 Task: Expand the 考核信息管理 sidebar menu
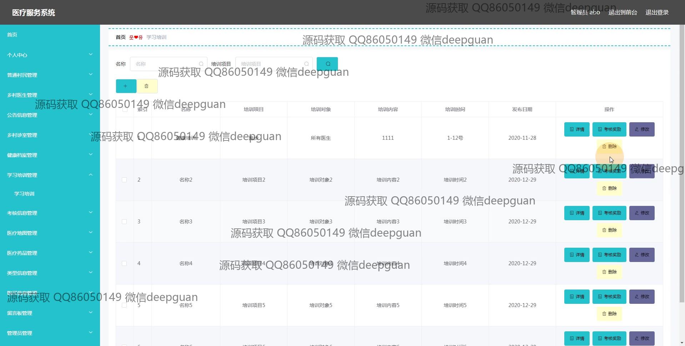point(50,213)
